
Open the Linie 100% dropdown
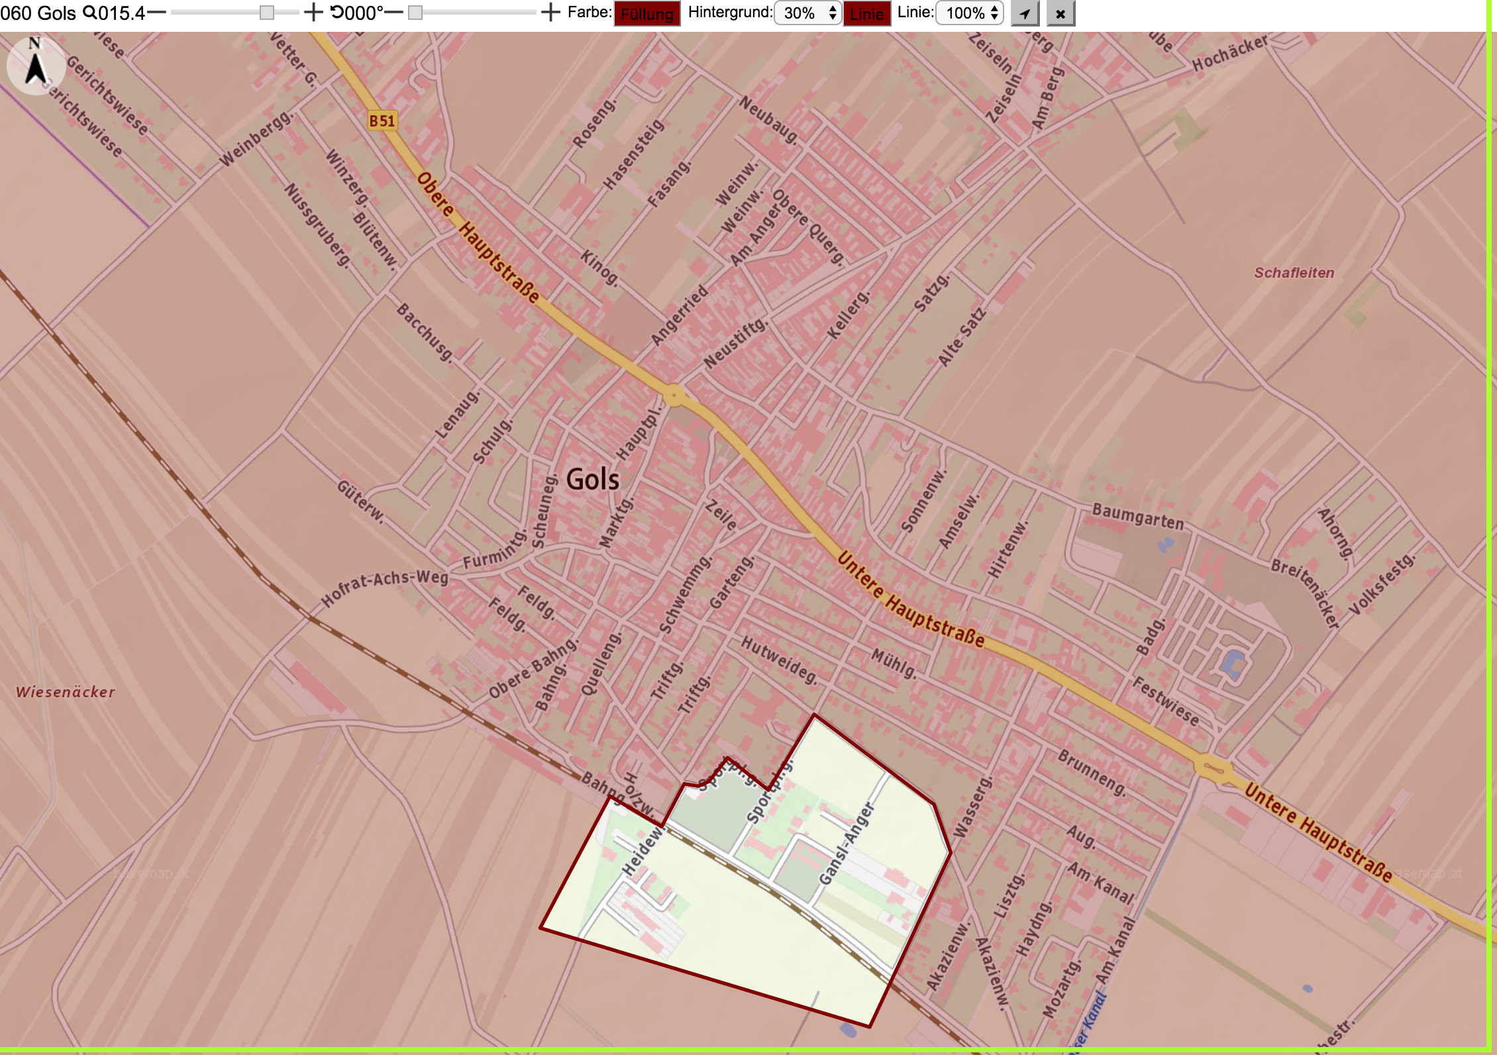click(x=970, y=13)
